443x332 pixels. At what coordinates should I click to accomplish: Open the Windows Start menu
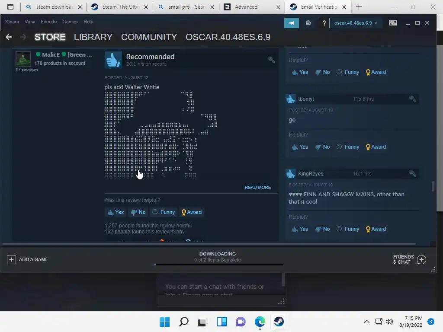pos(164,322)
